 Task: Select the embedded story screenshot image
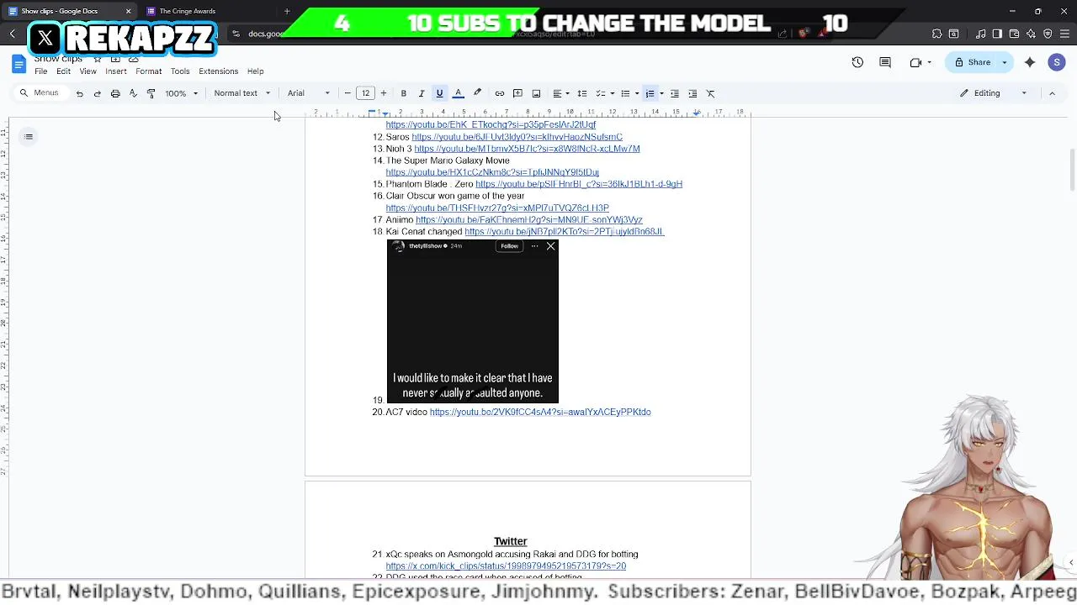(x=472, y=321)
